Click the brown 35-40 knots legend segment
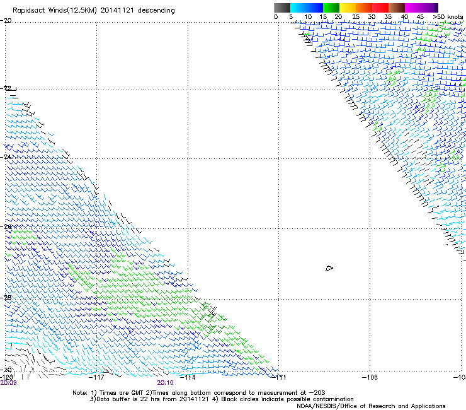Image resolution: width=466 pixels, height=410 pixels. [397, 8]
